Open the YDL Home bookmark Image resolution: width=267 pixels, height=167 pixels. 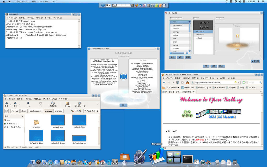tap(219, 88)
